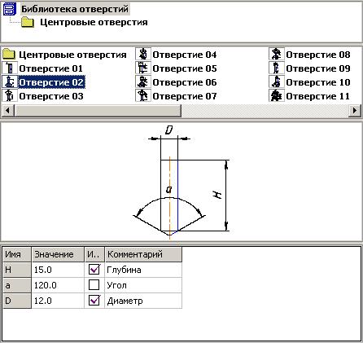This screenshot has width=363, height=343.
Task: Enable the Угол (a) checkbox
Action: click(94, 285)
